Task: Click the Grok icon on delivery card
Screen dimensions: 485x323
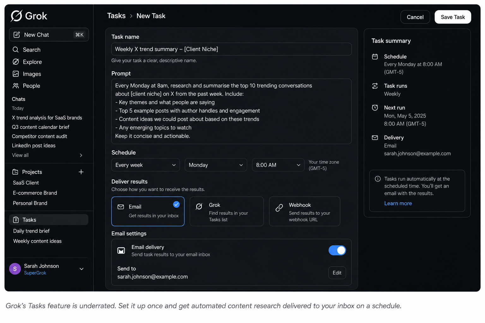Action: click(x=199, y=207)
